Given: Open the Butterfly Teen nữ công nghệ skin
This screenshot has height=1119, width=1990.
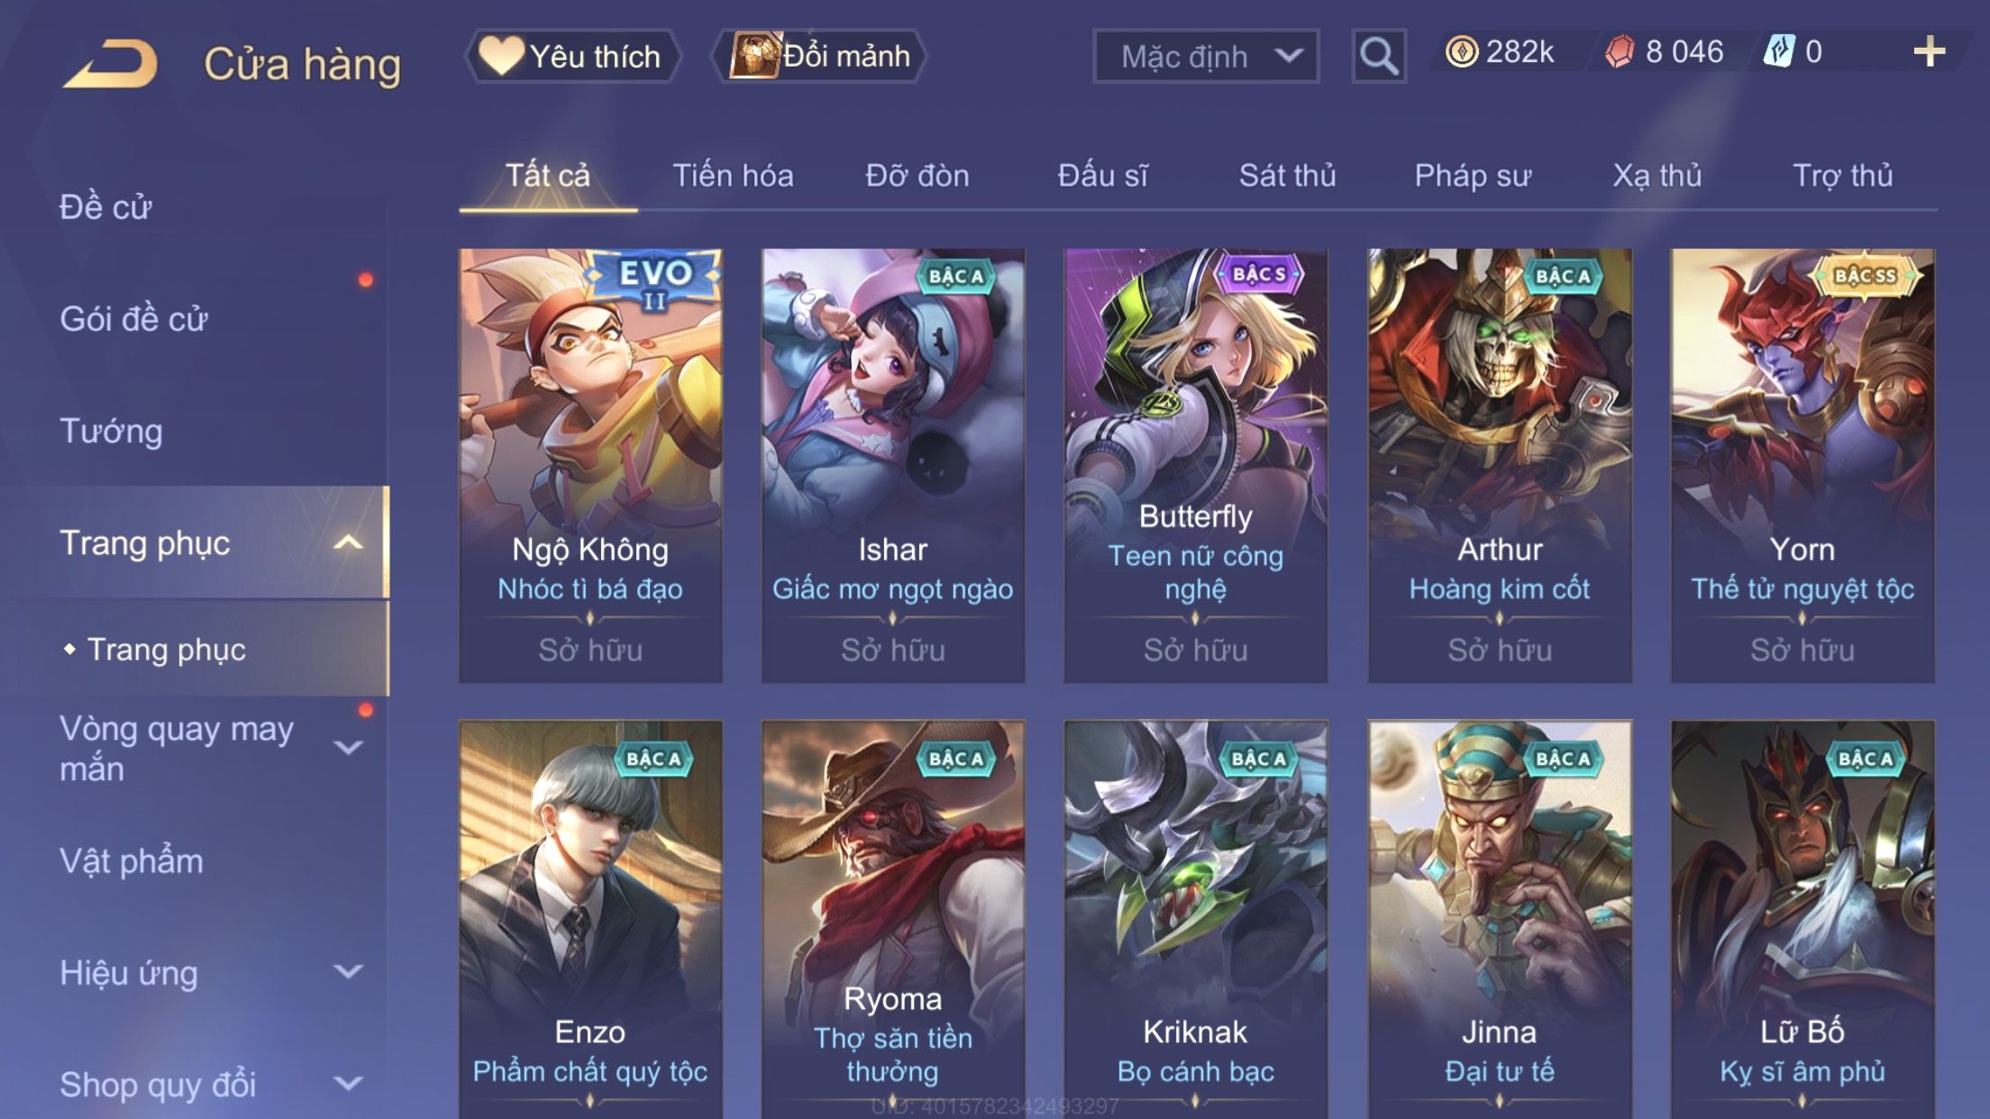Looking at the screenshot, I should (1195, 465).
